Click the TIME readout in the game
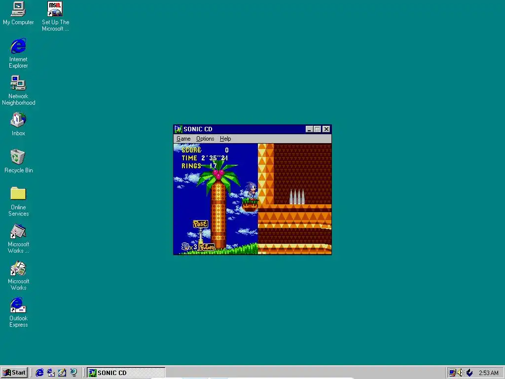 click(205, 158)
